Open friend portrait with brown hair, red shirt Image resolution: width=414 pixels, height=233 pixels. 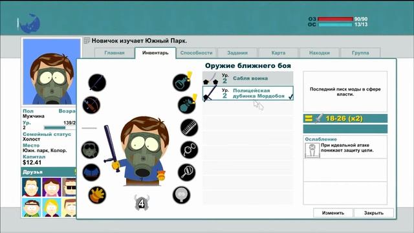pyautogui.click(x=32, y=187)
